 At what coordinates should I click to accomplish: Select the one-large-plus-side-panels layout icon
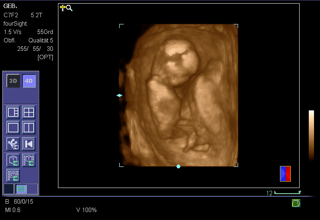click(x=13, y=112)
